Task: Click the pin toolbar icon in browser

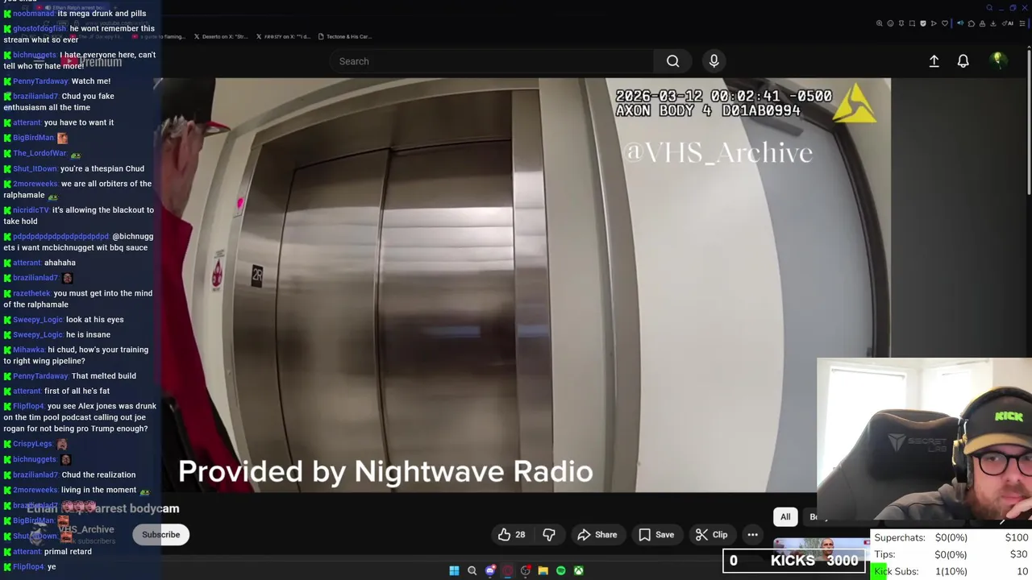Action: pos(901,23)
